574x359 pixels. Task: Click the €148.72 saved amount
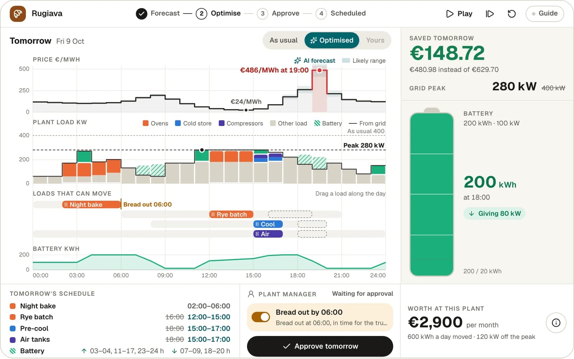tap(447, 53)
